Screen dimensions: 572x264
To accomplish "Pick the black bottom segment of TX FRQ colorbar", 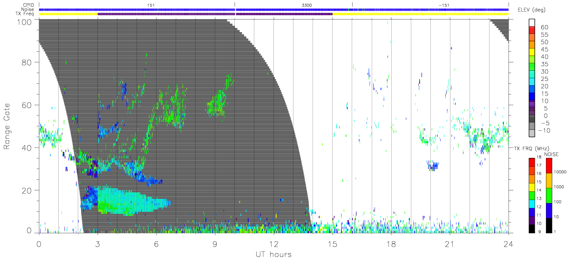I will [532, 228].
